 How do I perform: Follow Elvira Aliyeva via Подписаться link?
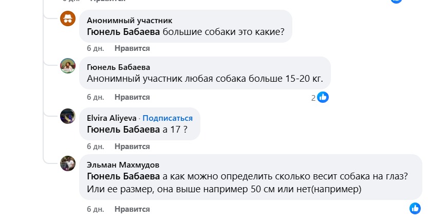167,118
